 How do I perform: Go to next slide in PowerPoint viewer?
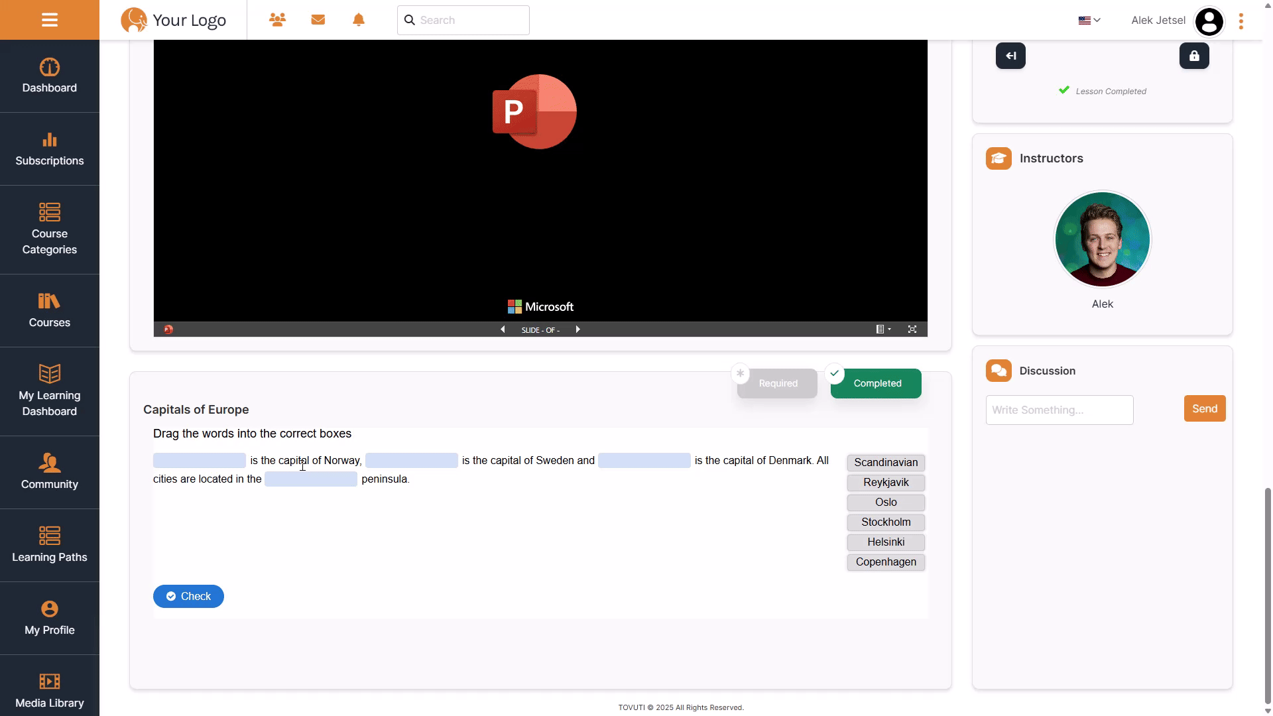click(x=577, y=329)
